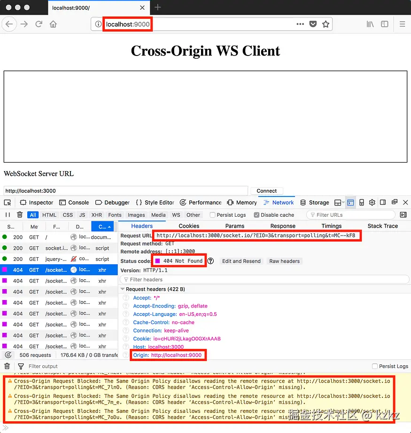Viewport: 411px width, 433px height.
Task: Open the Debugger tab
Action: [x=112, y=203]
